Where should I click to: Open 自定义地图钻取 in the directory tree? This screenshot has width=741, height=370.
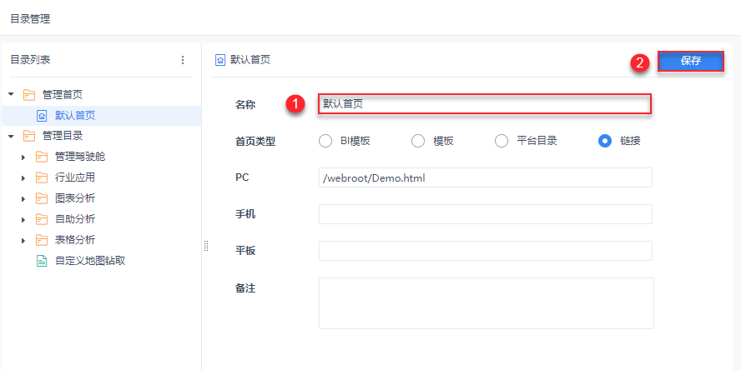click(x=90, y=261)
